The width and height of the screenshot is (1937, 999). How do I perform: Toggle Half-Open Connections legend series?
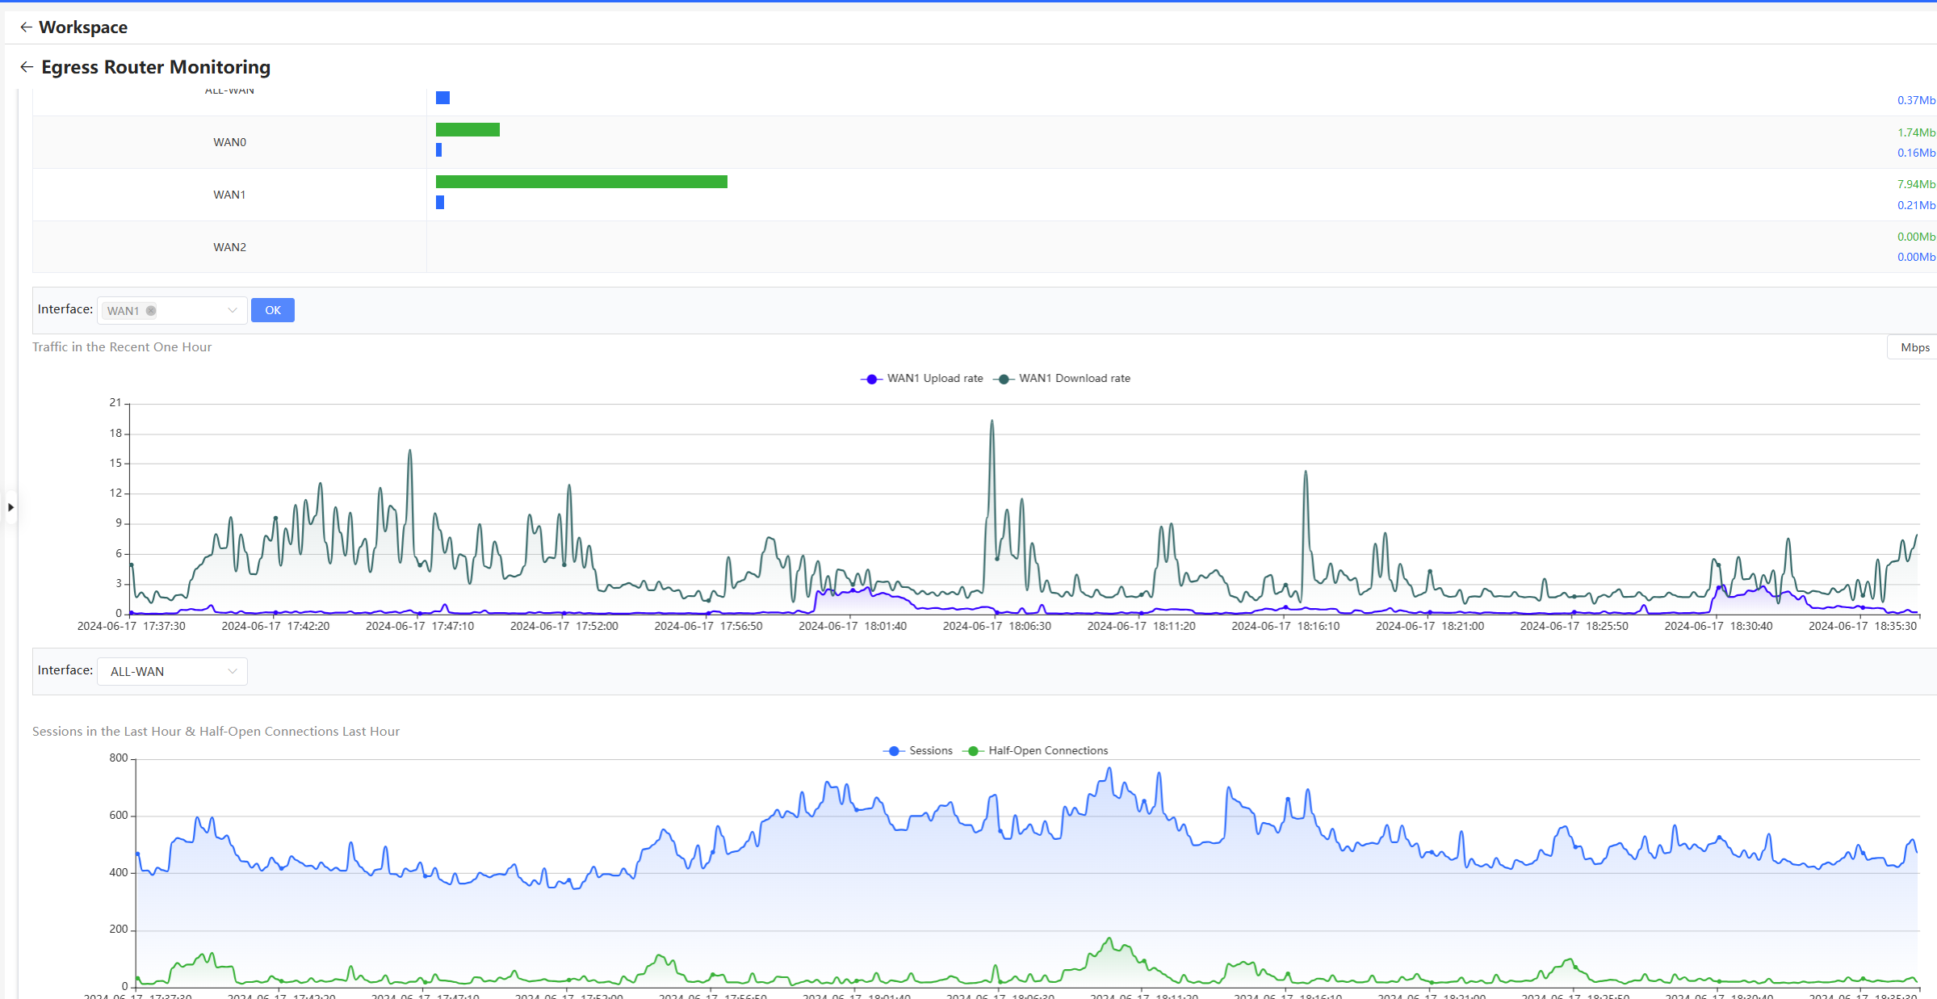point(1036,750)
